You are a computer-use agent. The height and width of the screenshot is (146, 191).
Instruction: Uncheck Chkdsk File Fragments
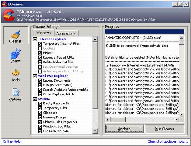coord(40,122)
